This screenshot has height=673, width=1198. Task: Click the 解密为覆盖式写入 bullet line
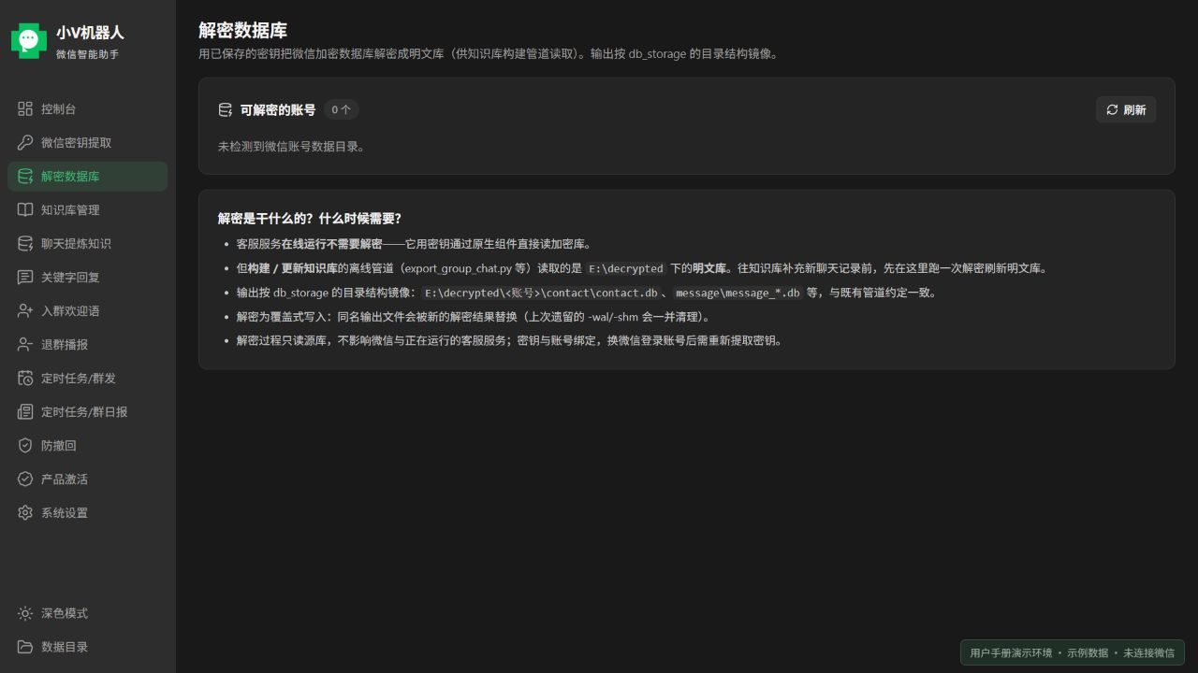[473, 317]
